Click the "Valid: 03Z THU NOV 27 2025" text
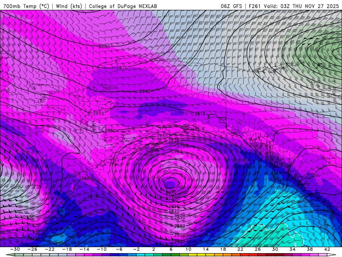The width and height of the screenshot is (342, 257). point(301,6)
